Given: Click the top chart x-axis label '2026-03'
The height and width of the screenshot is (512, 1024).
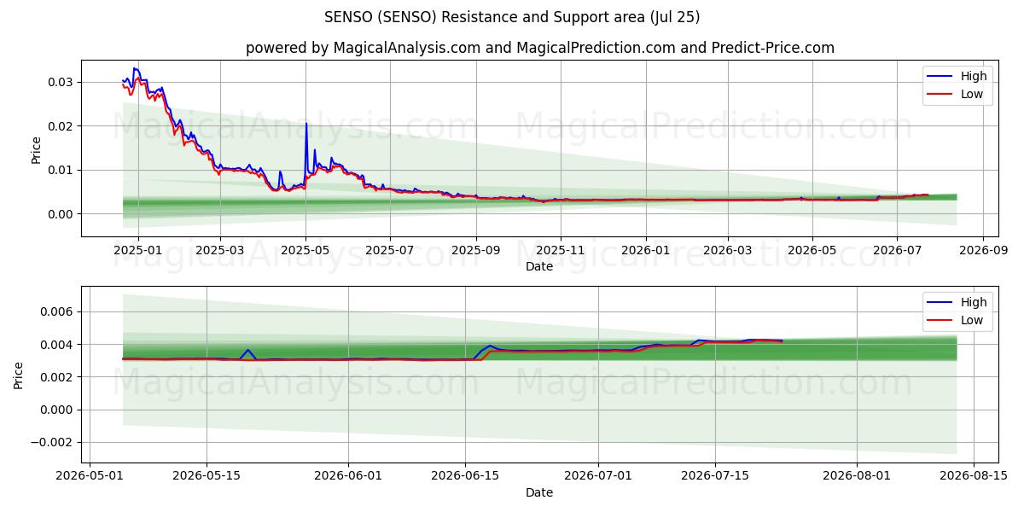Looking at the screenshot, I should coord(727,251).
